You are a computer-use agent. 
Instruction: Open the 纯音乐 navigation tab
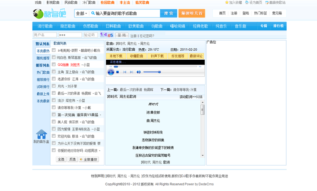[x=221, y=26]
